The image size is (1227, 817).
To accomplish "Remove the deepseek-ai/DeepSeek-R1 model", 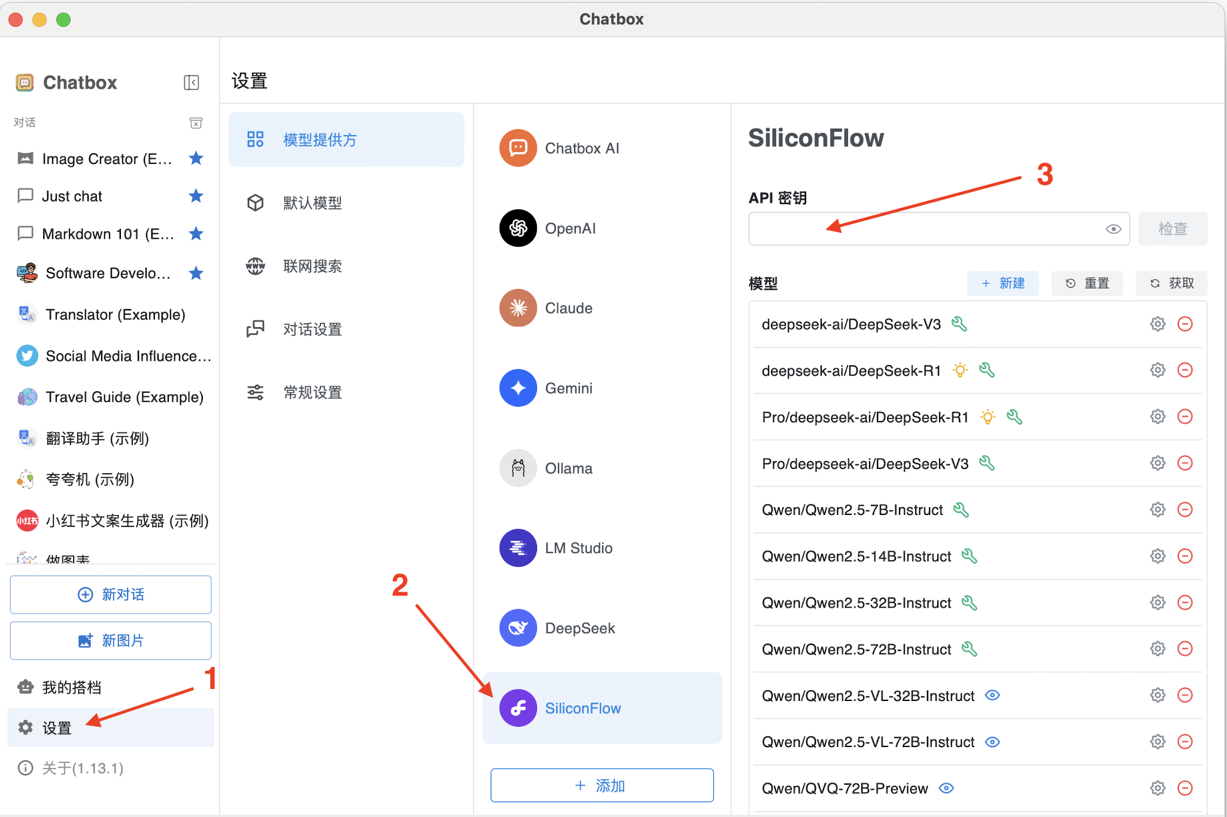I will [x=1185, y=370].
